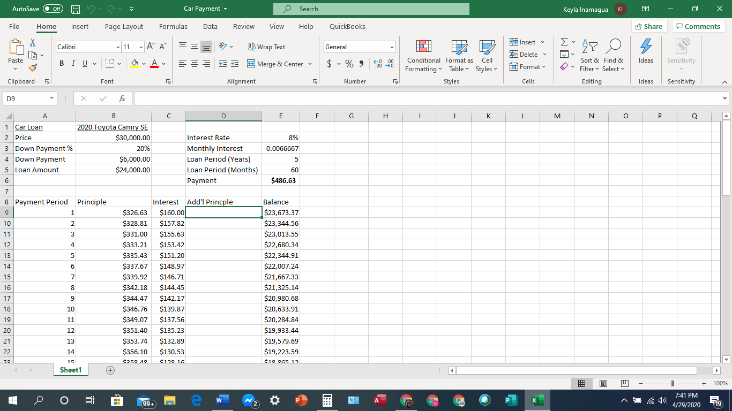Switch to the Formulas ribbon tab
This screenshot has height=411, width=732.
tap(173, 26)
